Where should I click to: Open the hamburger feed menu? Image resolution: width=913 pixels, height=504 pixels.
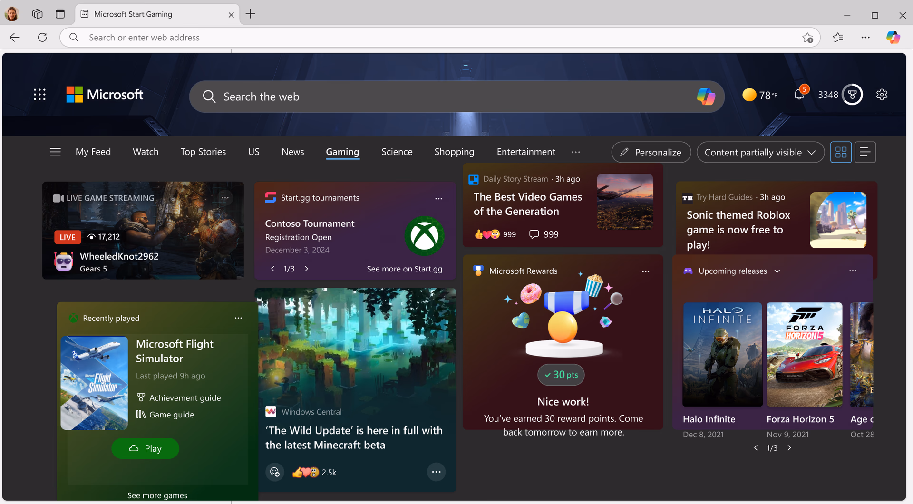(55, 152)
